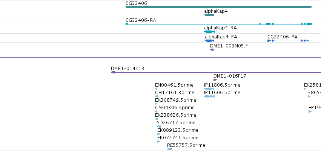Viewport: 321px width, 151px height.
Task: Click the alphaKap4-RA transcript glyph
Action: tap(209, 32)
